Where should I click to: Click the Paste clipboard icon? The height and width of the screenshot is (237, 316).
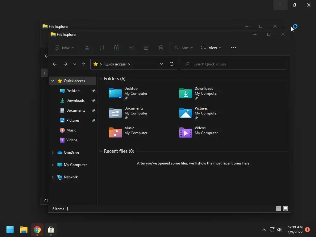click(x=116, y=48)
